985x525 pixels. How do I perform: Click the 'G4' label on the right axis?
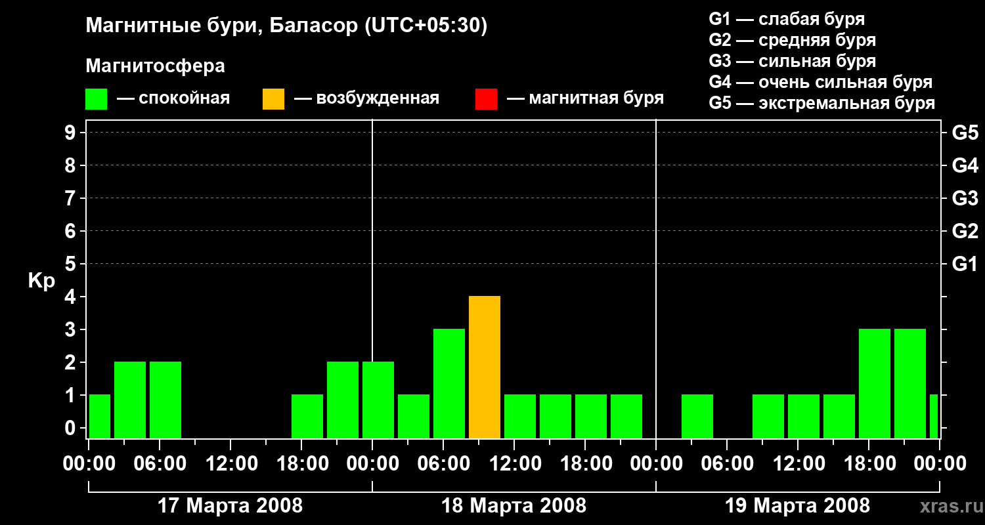pyautogui.click(x=965, y=165)
